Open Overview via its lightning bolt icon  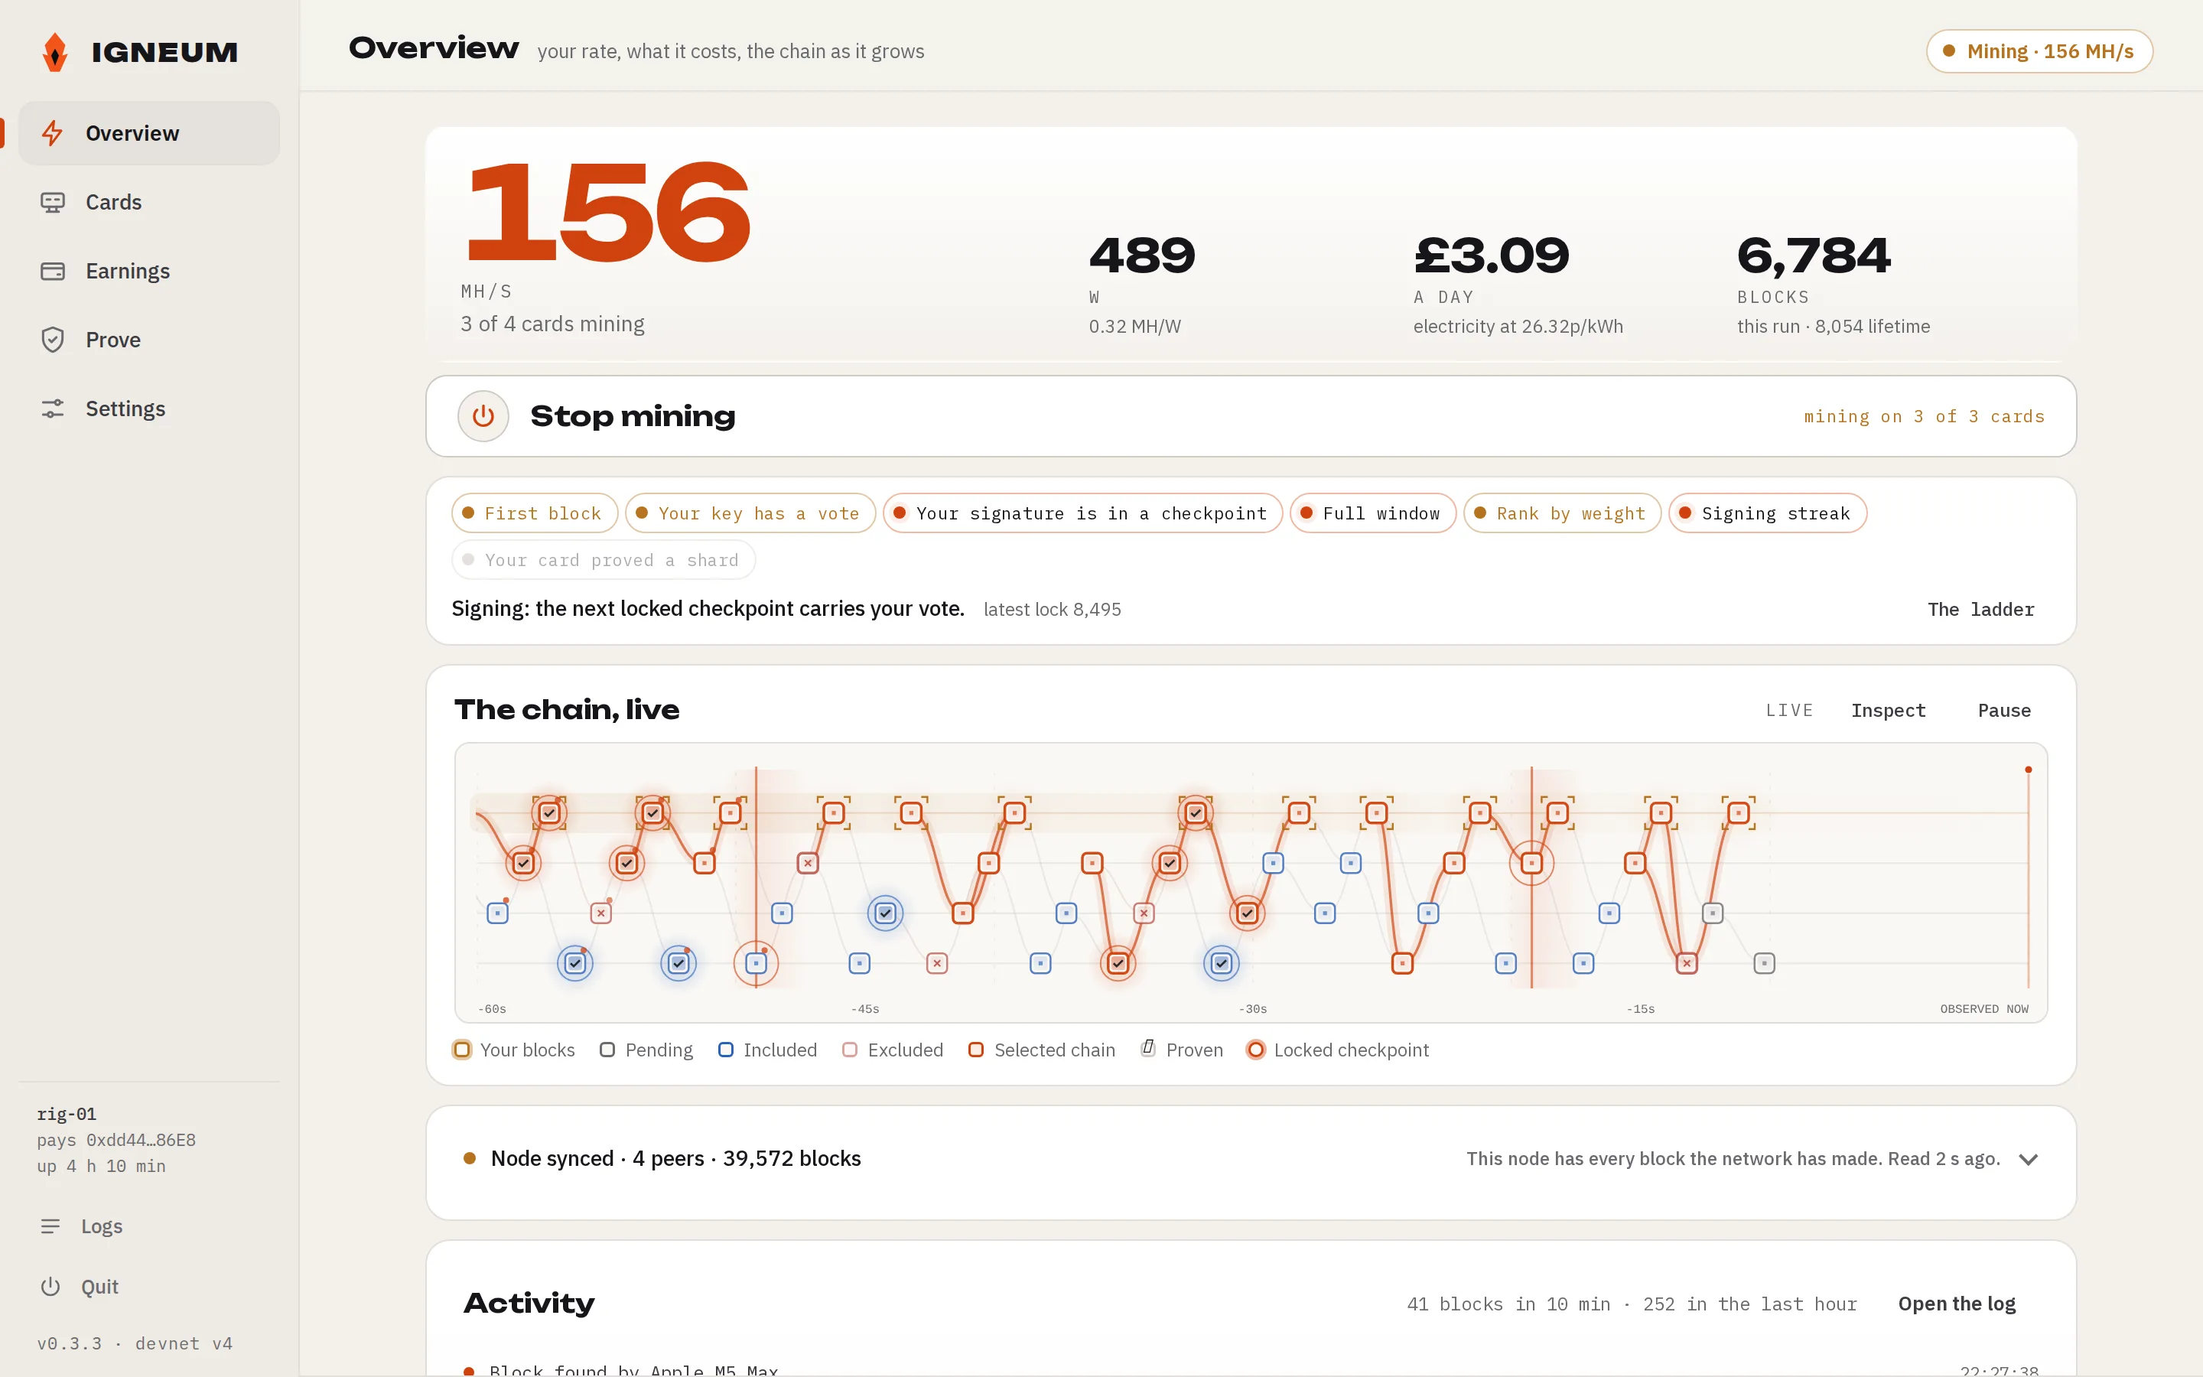tap(53, 133)
